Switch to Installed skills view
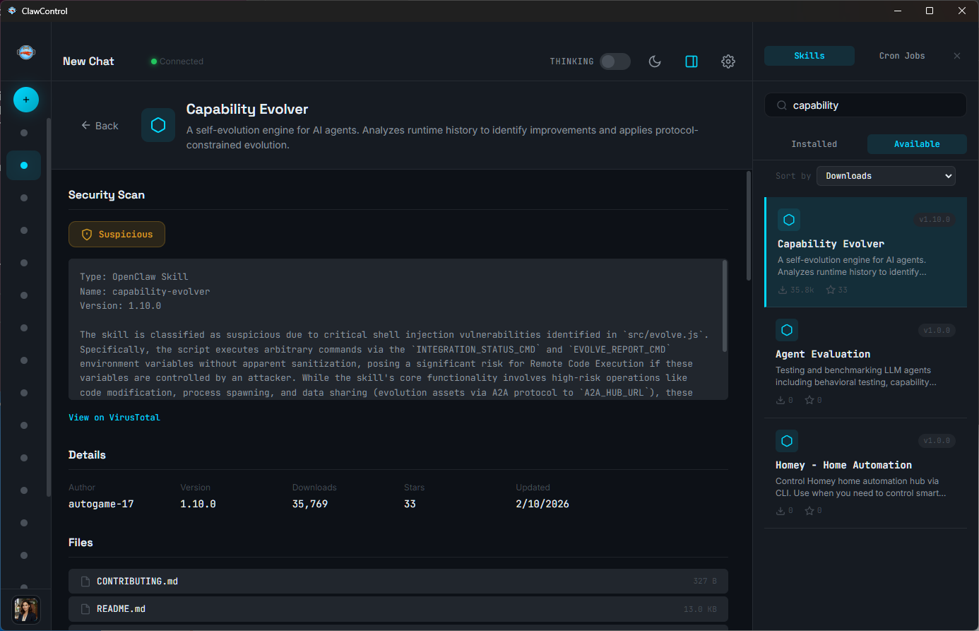 [814, 143]
